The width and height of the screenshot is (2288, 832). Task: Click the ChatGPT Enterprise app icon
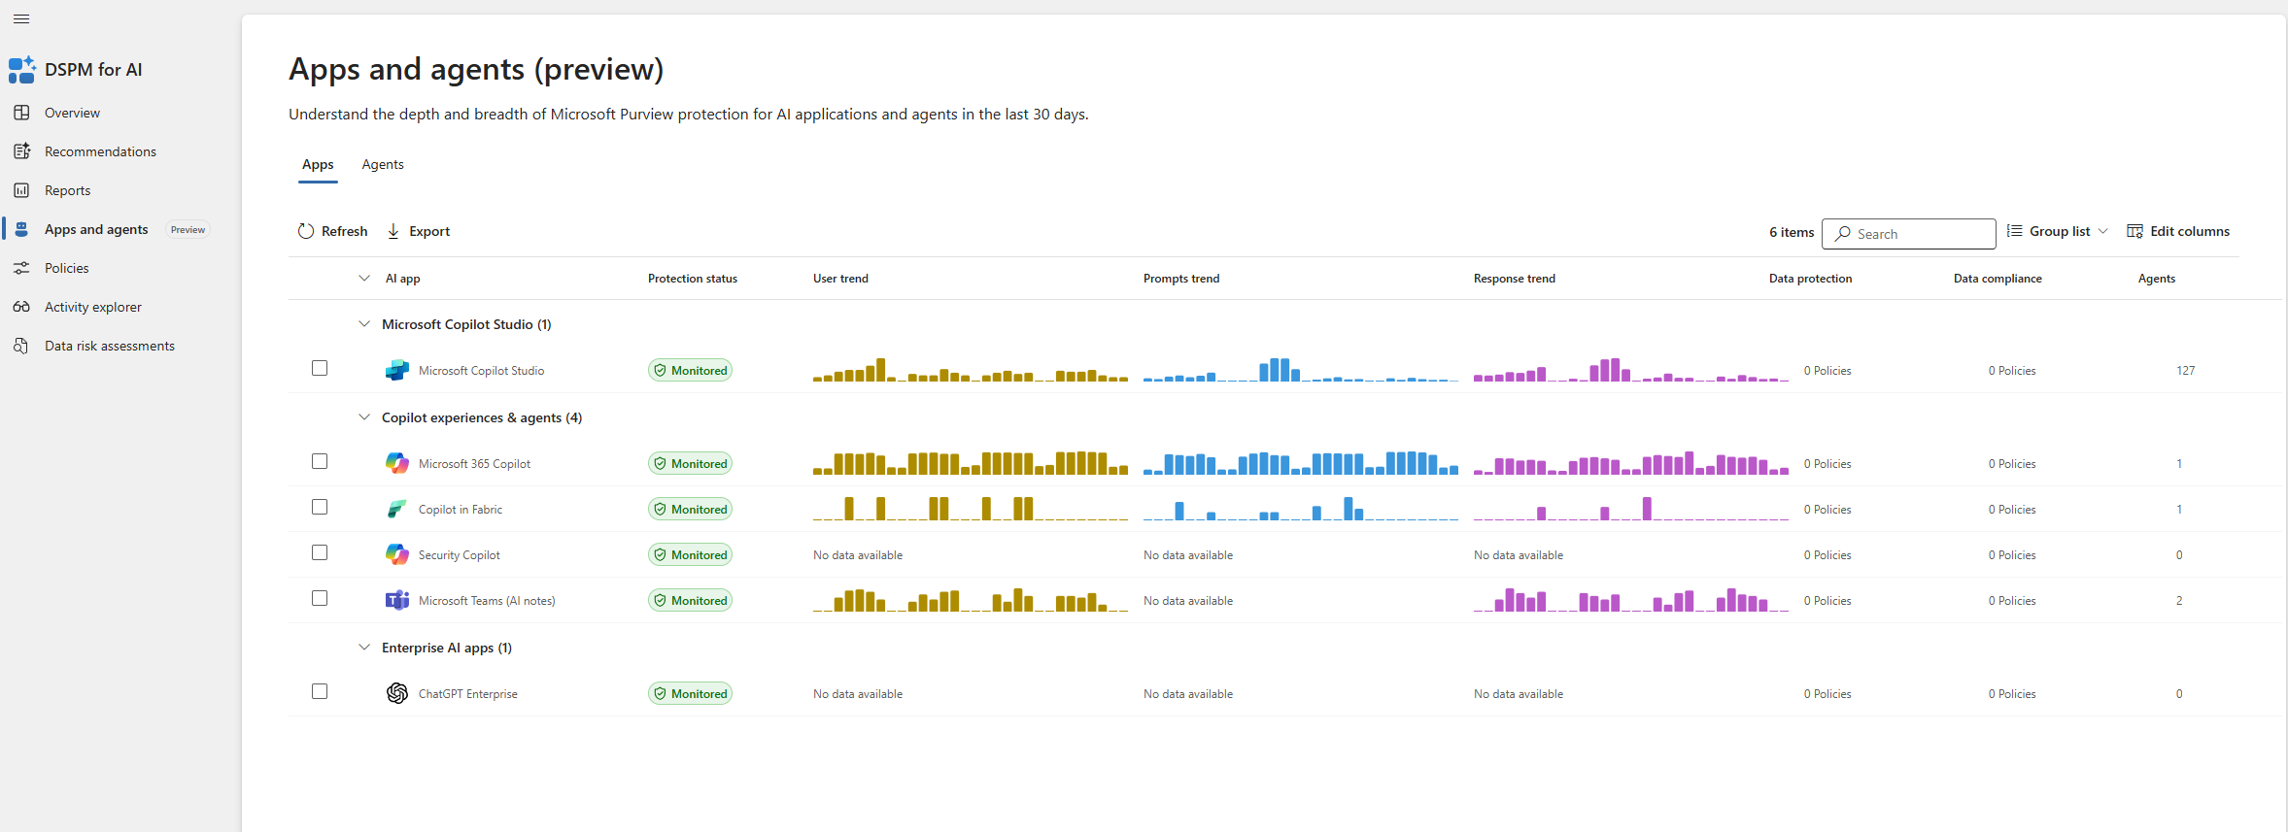pyautogui.click(x=397, y=693)
